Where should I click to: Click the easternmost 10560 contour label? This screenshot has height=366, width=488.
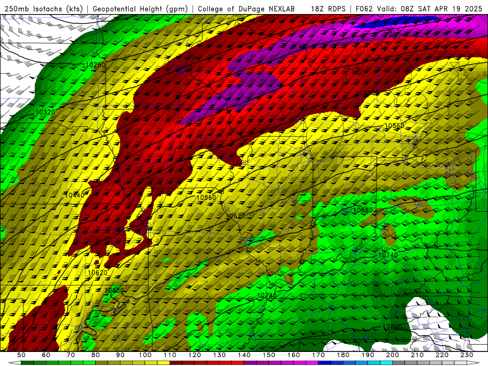click(x=395, y=126)
